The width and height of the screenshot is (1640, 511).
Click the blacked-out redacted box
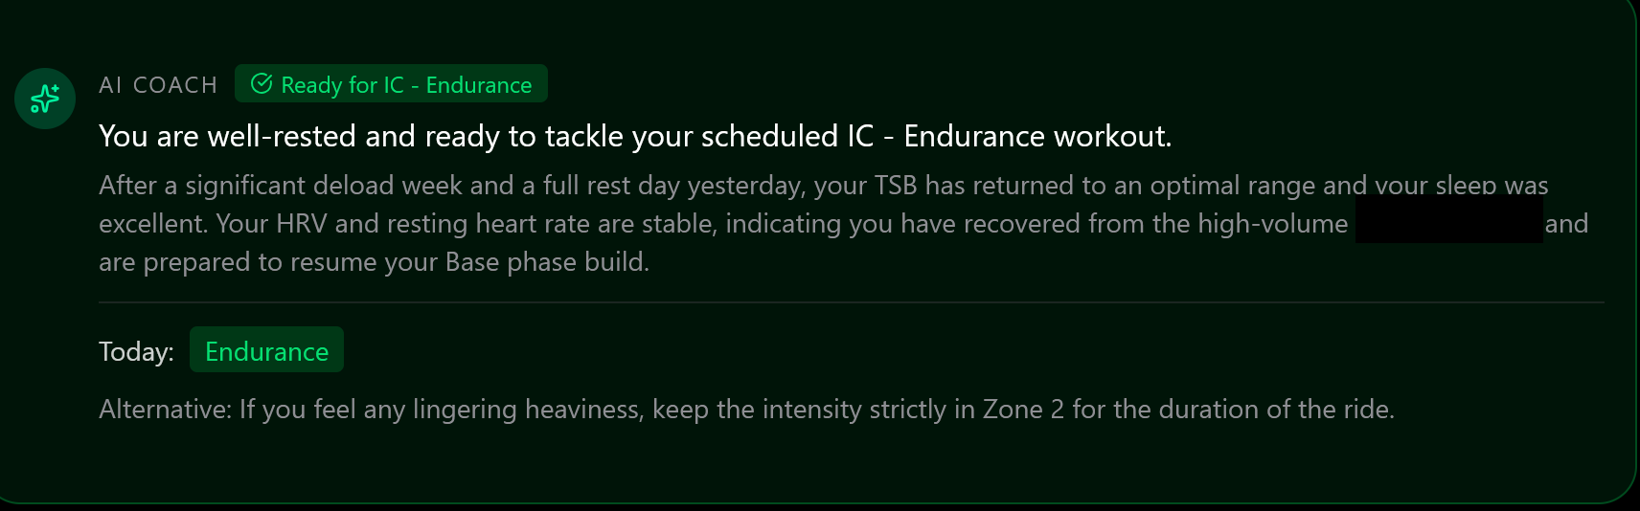click(x=1448, y=219)
